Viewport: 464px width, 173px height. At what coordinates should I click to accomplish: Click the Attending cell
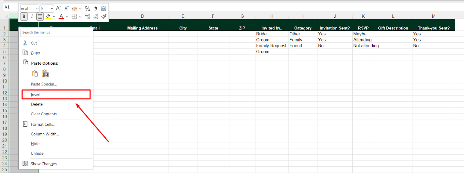(363, 40)
